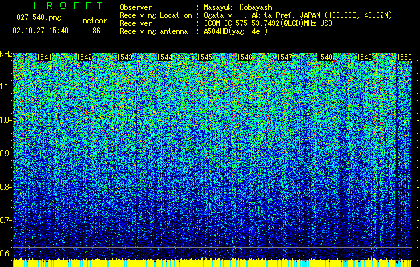Click the HROFFT title text
This screenshot has height=267, width=420.
click(x=69, y=5)
